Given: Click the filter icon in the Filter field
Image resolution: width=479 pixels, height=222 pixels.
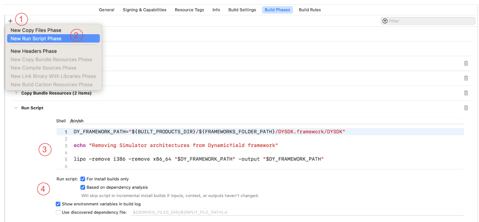Looking at the screenshot, I should point(385,21).
